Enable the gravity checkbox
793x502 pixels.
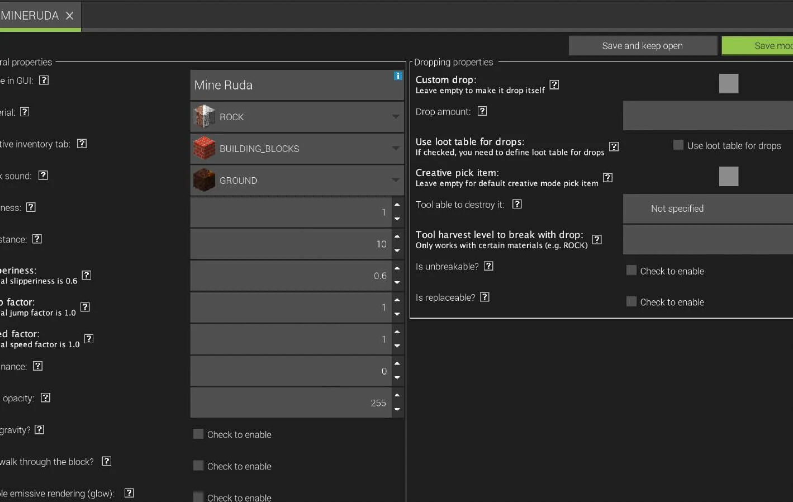point(198,434)
